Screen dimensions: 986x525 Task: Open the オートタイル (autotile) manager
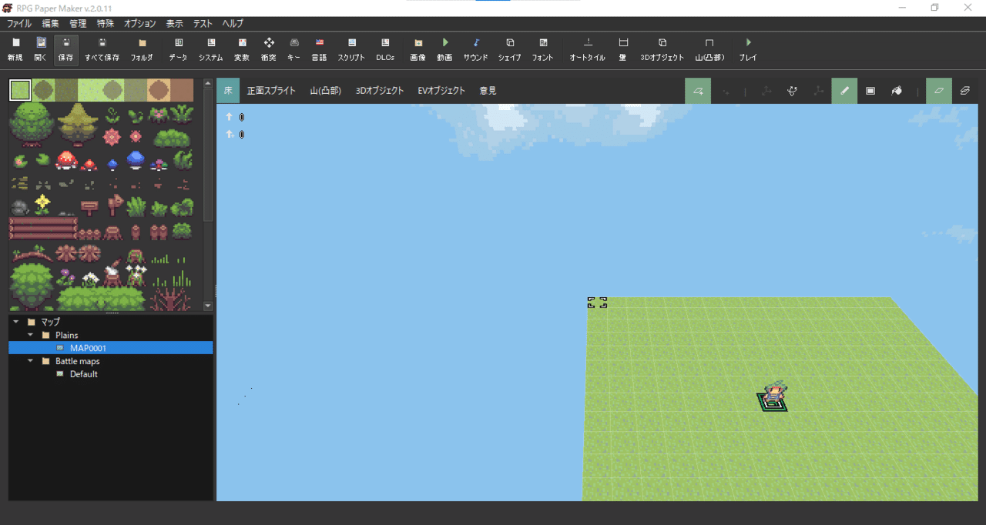pos(587,48)
